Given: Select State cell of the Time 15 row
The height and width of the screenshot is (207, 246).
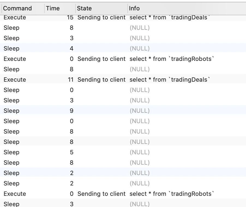Looking at the screenshot, I should point(101,17).
